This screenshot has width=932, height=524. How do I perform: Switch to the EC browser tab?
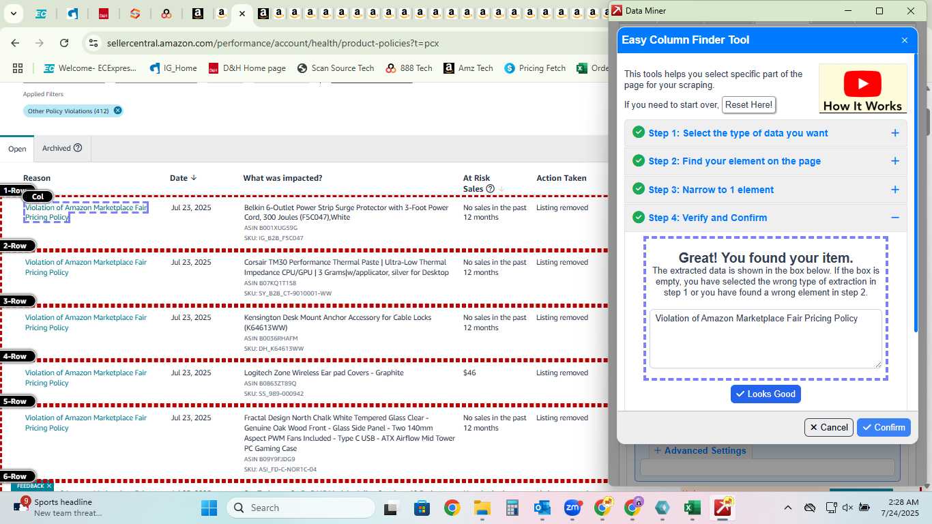(41, 13)
